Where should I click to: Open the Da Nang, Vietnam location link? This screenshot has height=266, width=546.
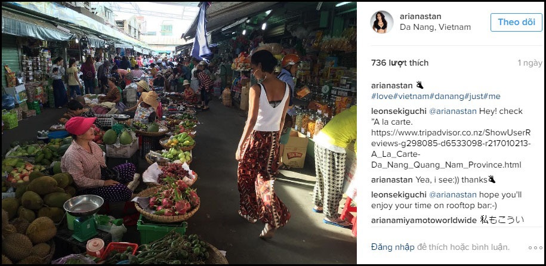435,27
